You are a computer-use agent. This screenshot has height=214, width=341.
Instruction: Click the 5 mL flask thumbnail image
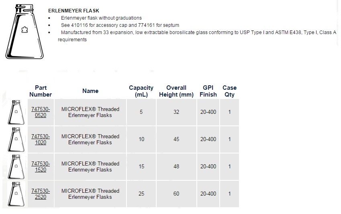coord(16,112)
